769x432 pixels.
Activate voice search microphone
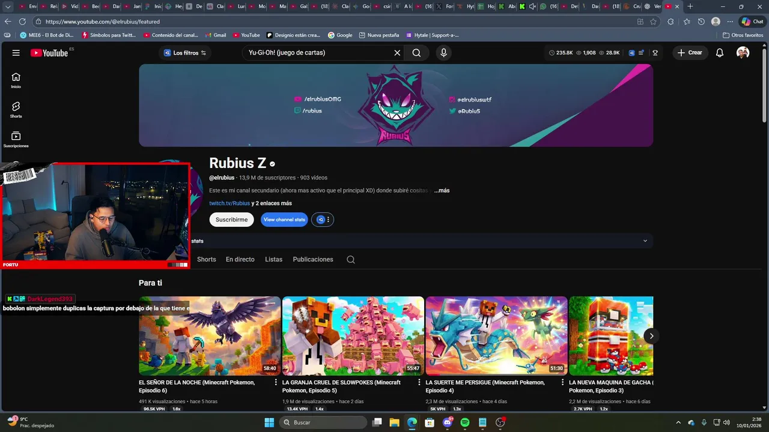pos(444,53)
